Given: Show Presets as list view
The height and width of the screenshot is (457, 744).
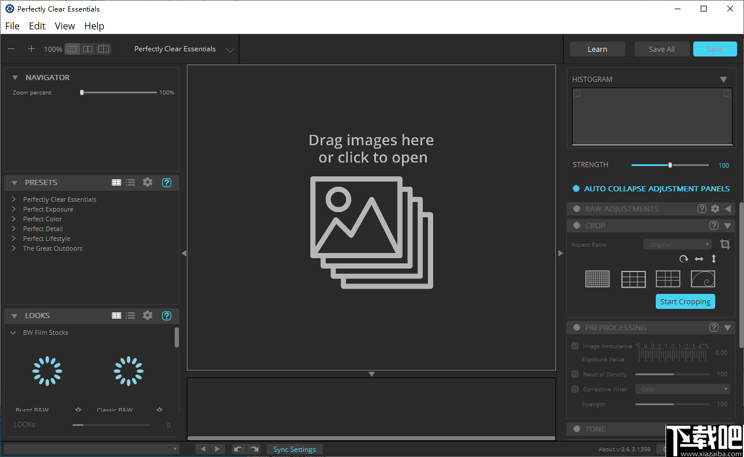Looking at the screenshot, I should (130, 182).
